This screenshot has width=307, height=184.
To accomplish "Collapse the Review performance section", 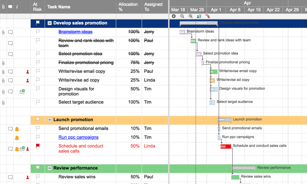I will pyautogui.click(x=50, y=168).
